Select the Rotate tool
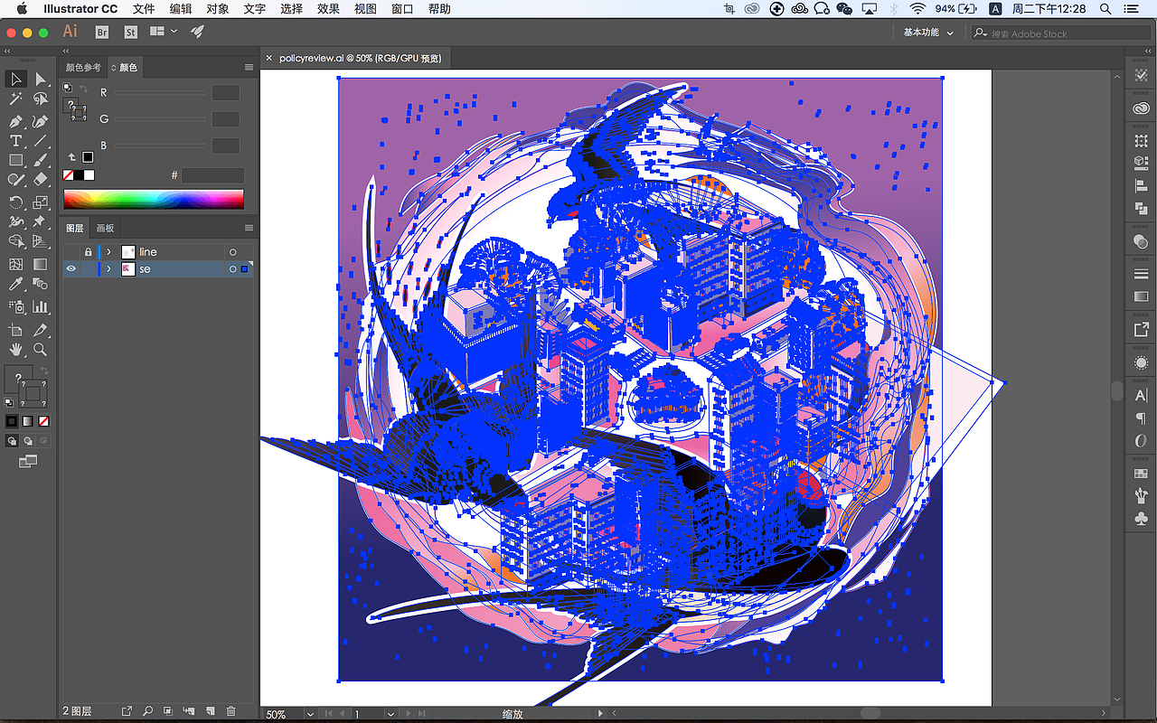1157x723 pixels. pos(15,202)
